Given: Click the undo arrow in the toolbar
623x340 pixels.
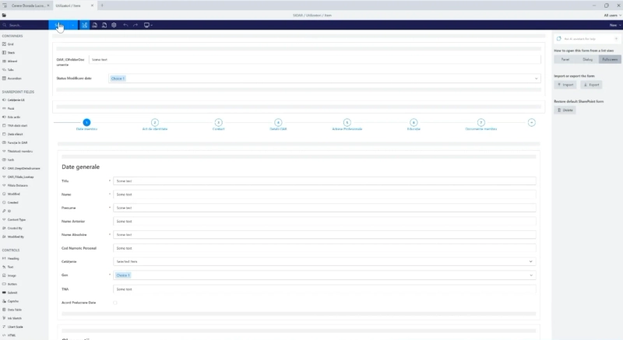Looking at the screenshot, I should point(125,25).
